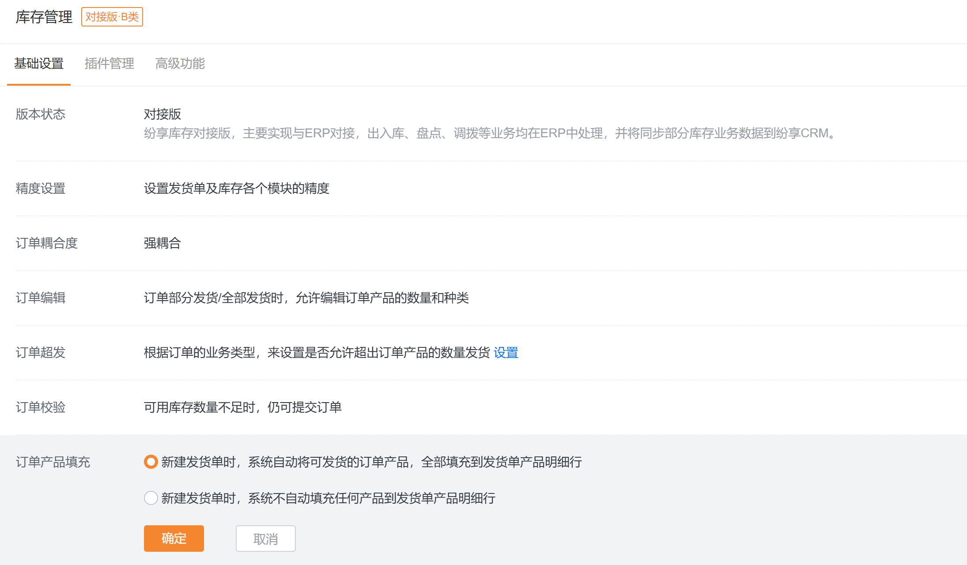Click the 对接版·B类 version badge
This screenshot has width=967, height=565.
point(112,17)
